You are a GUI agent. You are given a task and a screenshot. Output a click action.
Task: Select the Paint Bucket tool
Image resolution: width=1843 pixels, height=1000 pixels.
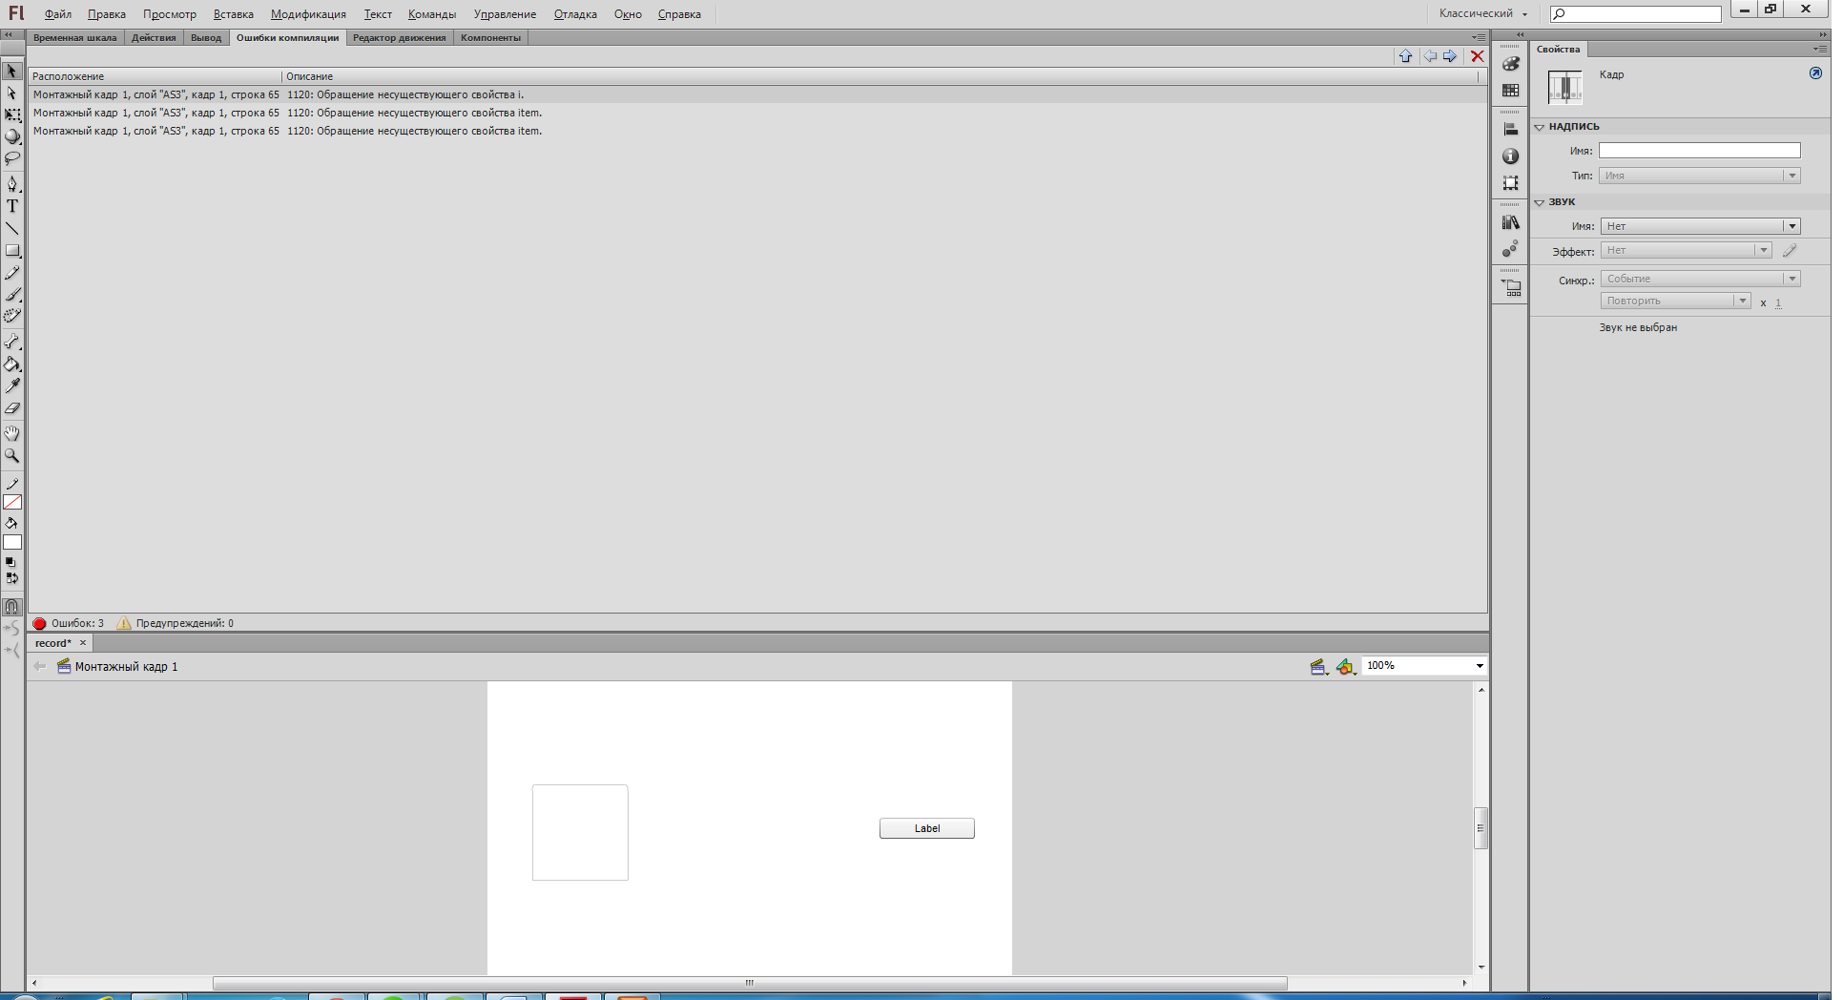pos(12,365)
